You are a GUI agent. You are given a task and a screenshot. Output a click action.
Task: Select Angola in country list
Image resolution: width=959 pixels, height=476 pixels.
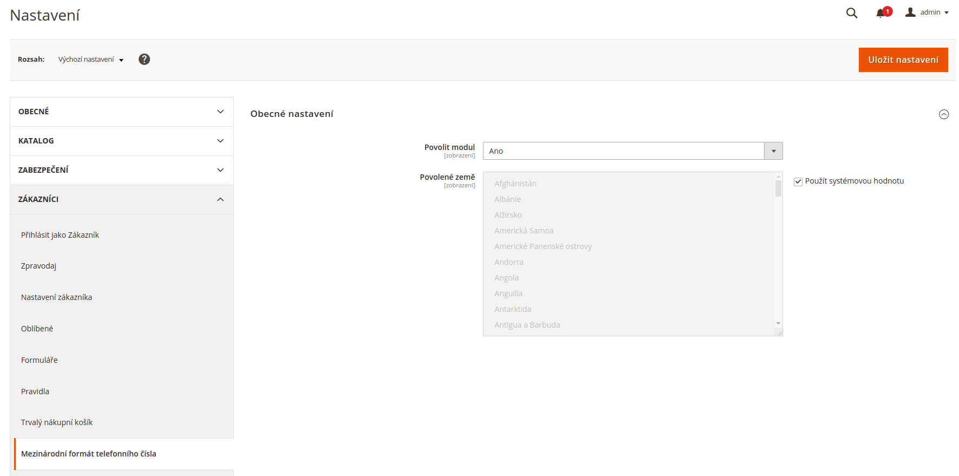tap(629, 278)
